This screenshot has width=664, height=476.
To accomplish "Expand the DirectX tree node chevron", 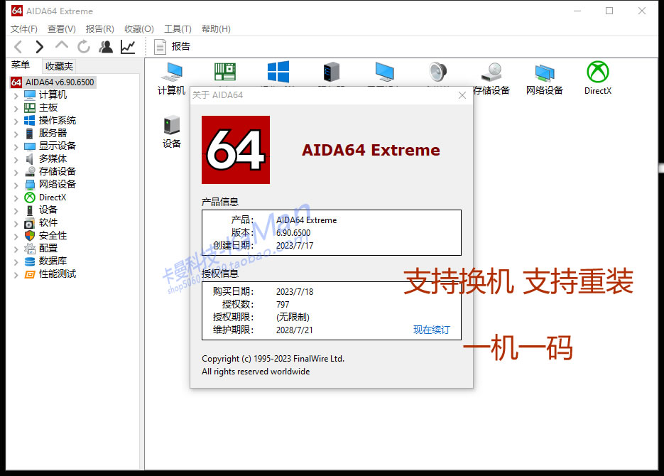I will 16,198.
